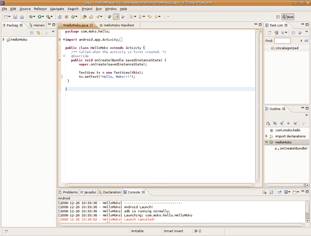Open the Task List view menu arrow
This screenshot has width=311, height=236.
306,32
